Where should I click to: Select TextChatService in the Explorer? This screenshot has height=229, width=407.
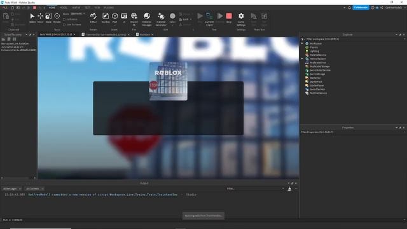point(318,94)
